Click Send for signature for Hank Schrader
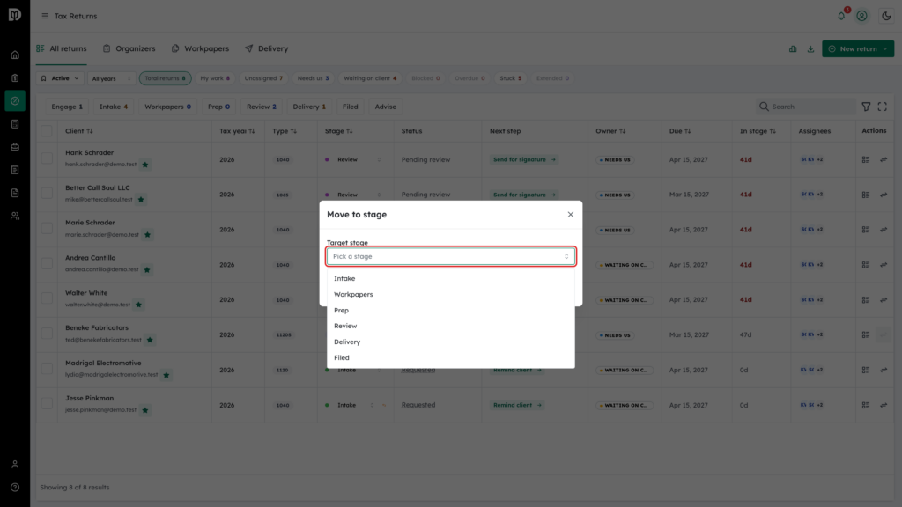This screenshot has width=902, height=507. pos(524,160)
